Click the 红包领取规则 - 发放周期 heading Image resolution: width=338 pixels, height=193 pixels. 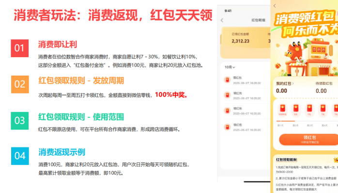point(81,80)
